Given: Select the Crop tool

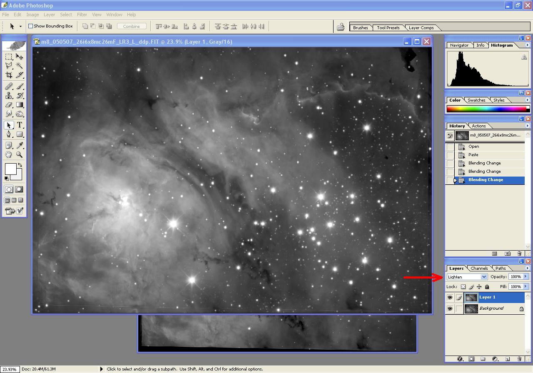Looking at the screenshot, I should [9, 75].
